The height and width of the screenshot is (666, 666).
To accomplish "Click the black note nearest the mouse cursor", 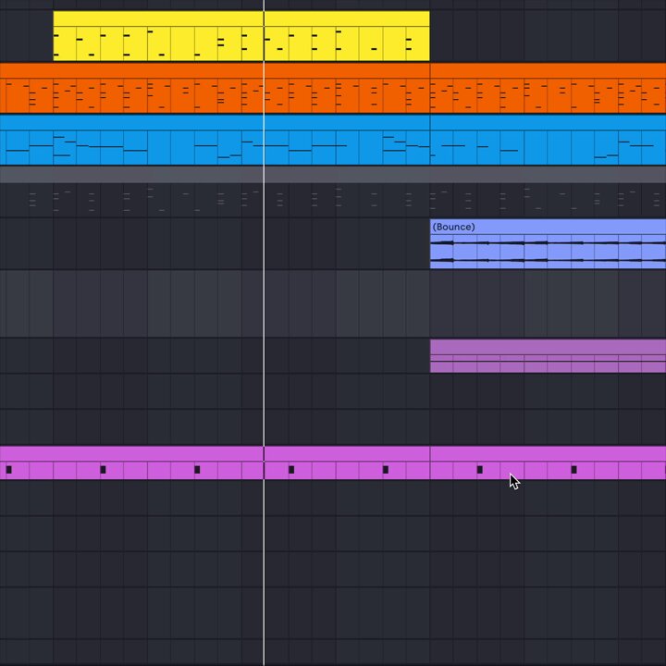I will pyautogui.click(x=480, y=469).
